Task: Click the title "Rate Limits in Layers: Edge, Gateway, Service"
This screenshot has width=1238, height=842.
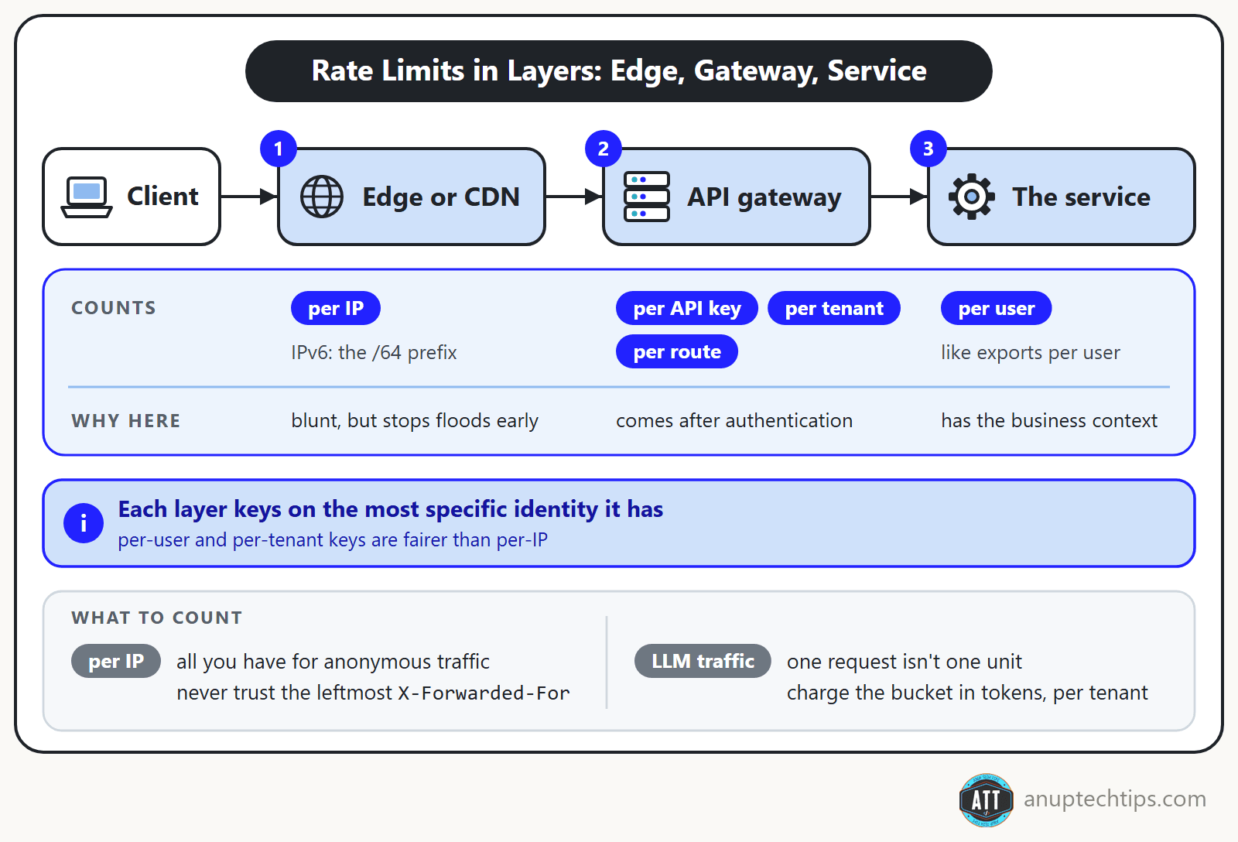Action: click(619, 71)
